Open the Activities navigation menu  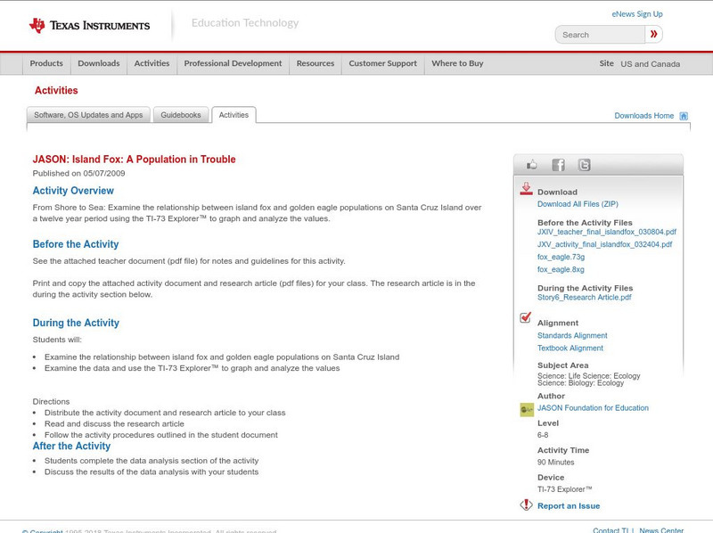tap(152, 63)
